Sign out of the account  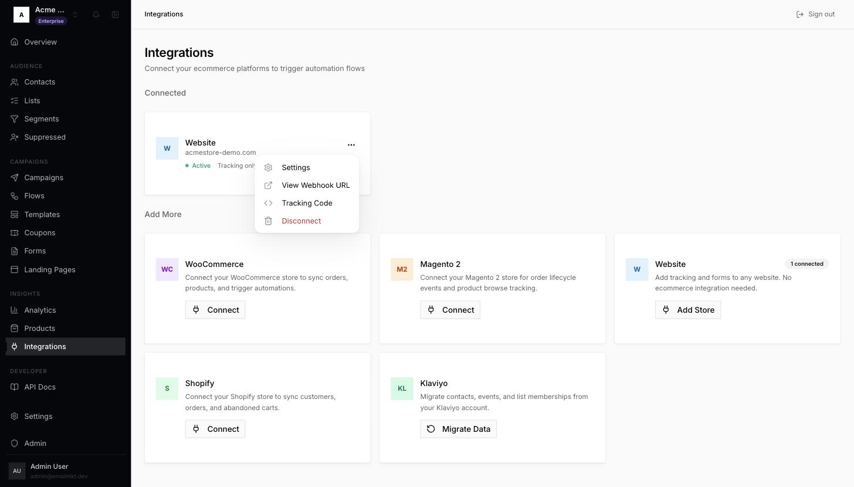click(x=815, y=14)
